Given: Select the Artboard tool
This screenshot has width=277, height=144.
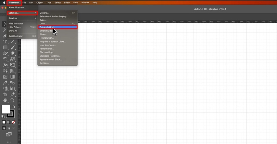Looking at the screenshot, I should (5, 94).
